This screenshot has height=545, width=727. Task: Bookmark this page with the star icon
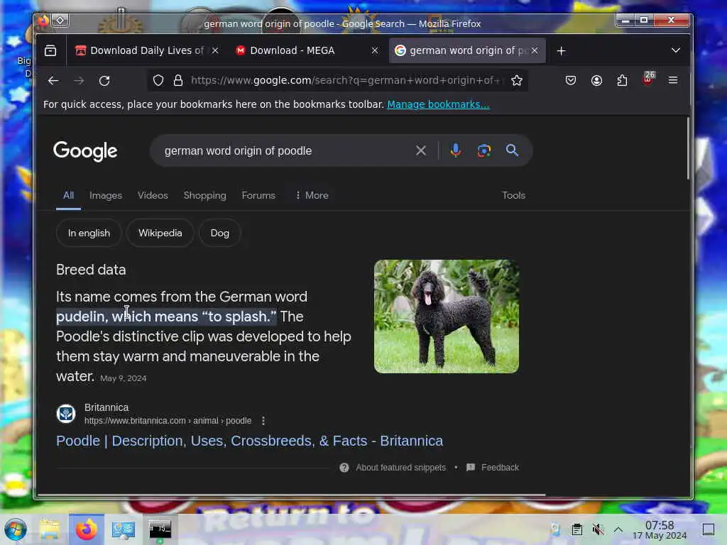point(517,81)
